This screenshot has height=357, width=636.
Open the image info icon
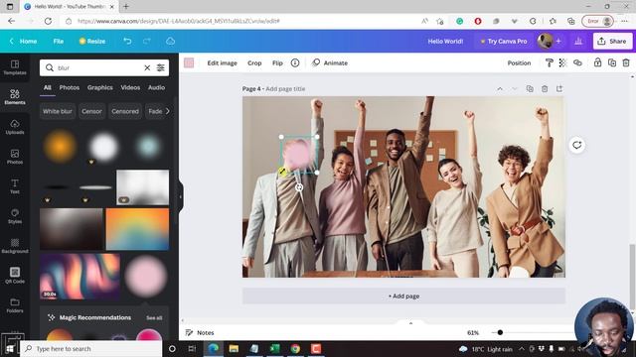(x=295, y=62)
